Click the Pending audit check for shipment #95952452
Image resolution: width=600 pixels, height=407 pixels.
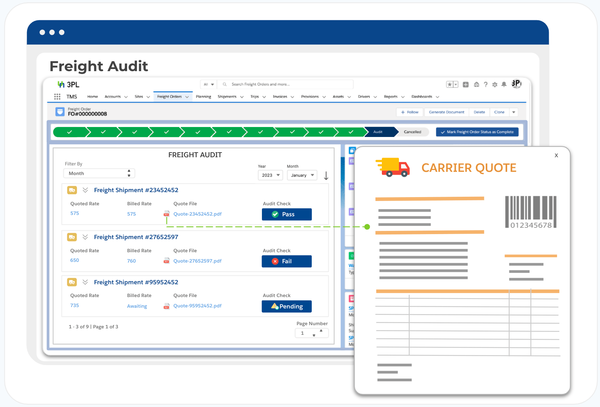tap(286, 306)
